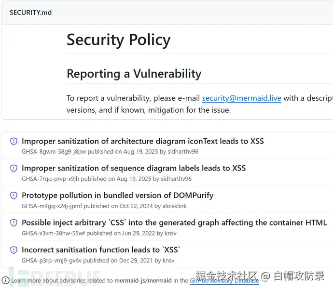The image size is (333, 290).
Task: Visit author aloisklink's profile link
Action: (171, 206)
